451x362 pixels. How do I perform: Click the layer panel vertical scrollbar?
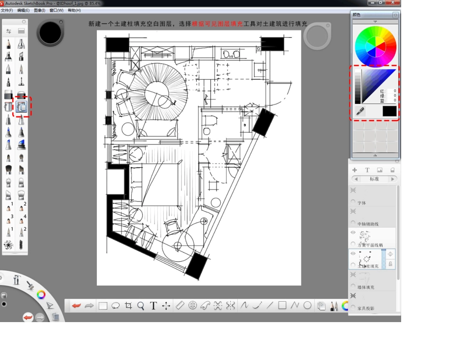click(x=398, y=232)
